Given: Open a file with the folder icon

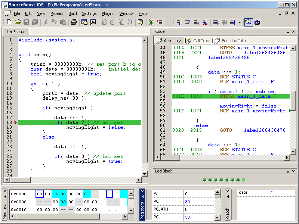Looking at the screenshot, I should [x=18, y=22].
